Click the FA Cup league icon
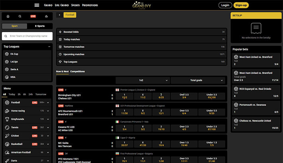The image size is (283, 163). (7, 54)
